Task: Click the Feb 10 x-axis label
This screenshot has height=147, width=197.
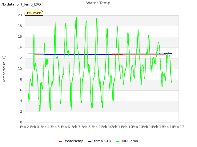Action: [x=107, y=127]
